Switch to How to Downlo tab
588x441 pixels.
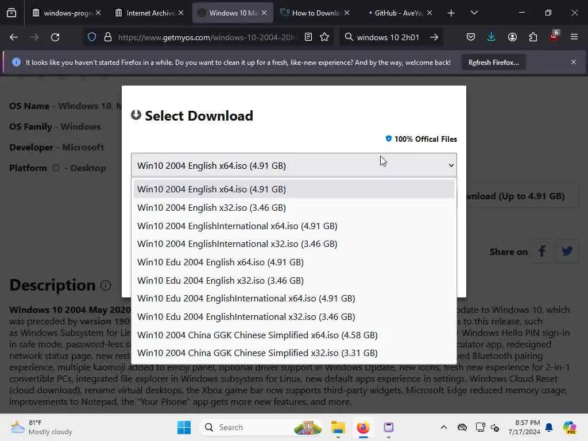[x=315, y=13]
